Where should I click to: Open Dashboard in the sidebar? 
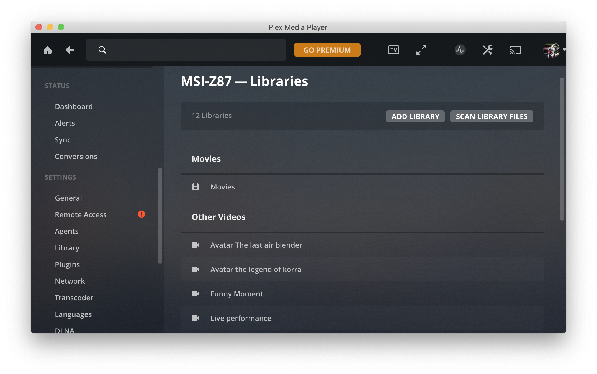coord(74,107)
